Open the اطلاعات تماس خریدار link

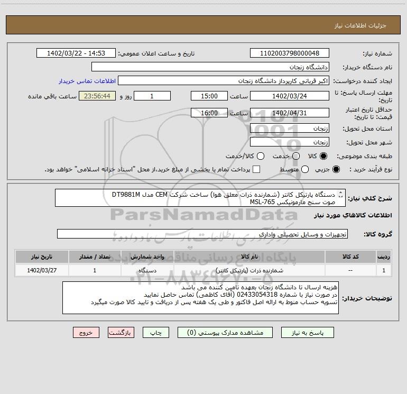pyautogui.click(x=87, y=81)
